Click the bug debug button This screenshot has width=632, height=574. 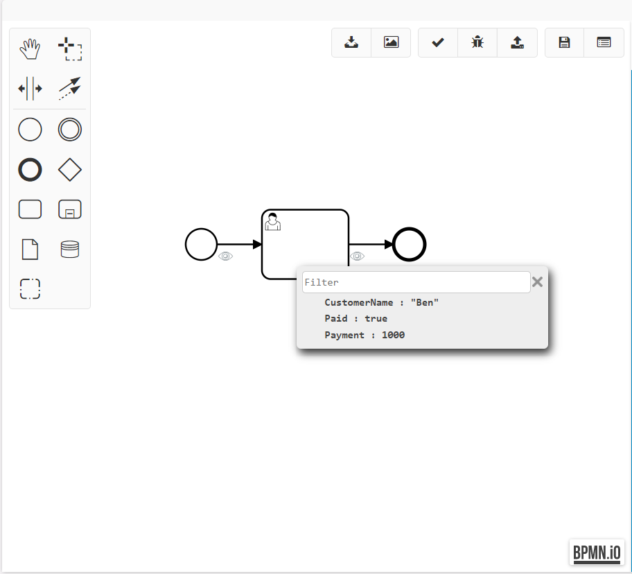[477, 42]
